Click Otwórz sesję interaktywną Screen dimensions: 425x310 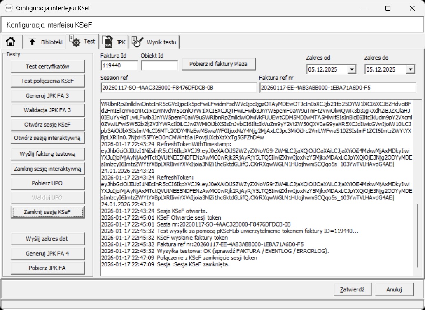47,138
